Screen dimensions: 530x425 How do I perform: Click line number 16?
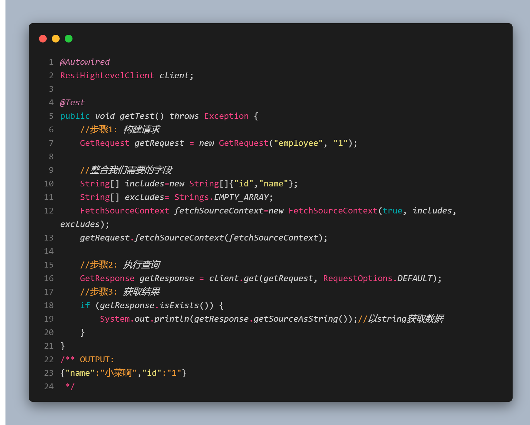[x=49, y=278]
